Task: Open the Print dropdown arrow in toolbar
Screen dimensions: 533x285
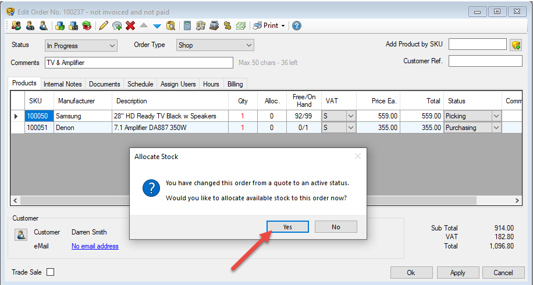Action: [283, 26]
